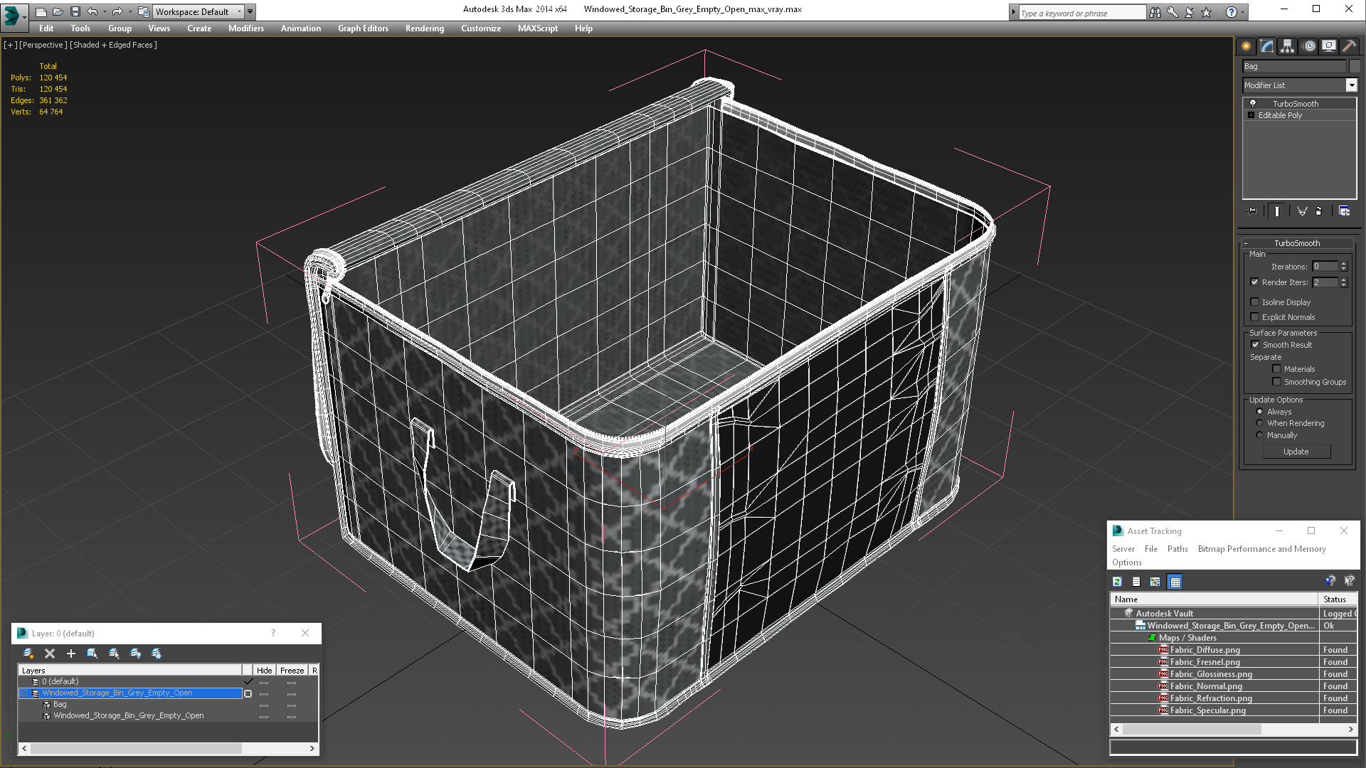Click Open File folder icon

[x=58, y=11]
